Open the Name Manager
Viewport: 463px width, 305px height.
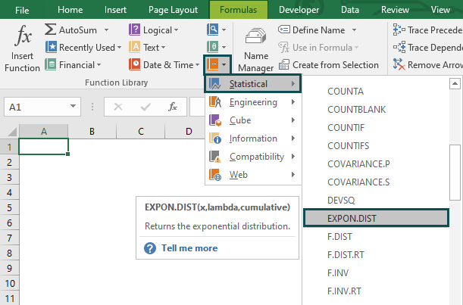pos(255,48)
